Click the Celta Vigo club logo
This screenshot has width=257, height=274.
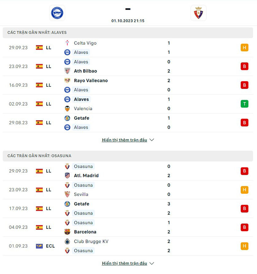point(67,43)
